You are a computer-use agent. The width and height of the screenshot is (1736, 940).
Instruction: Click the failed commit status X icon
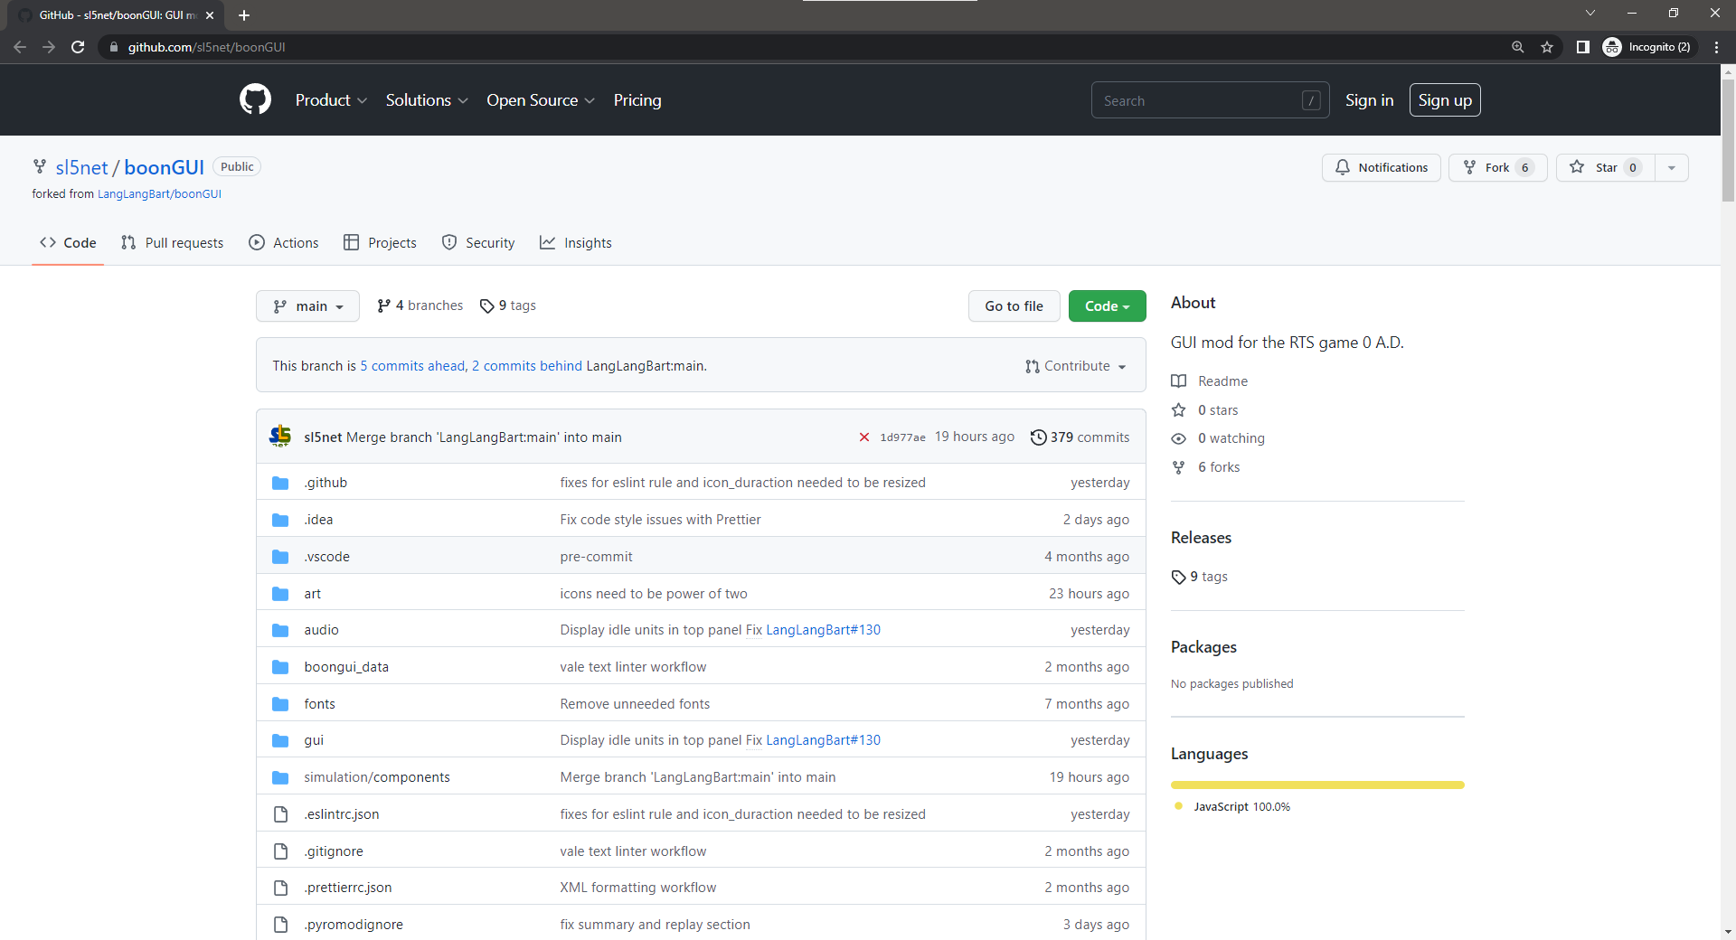864,437
